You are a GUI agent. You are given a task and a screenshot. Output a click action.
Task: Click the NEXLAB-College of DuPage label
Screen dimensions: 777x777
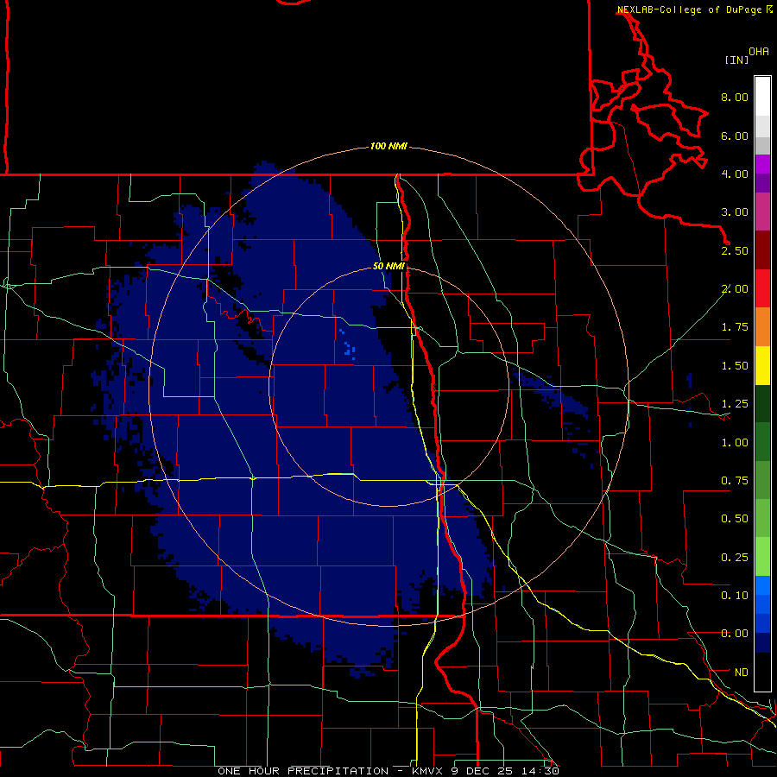[x=690, y=9]
